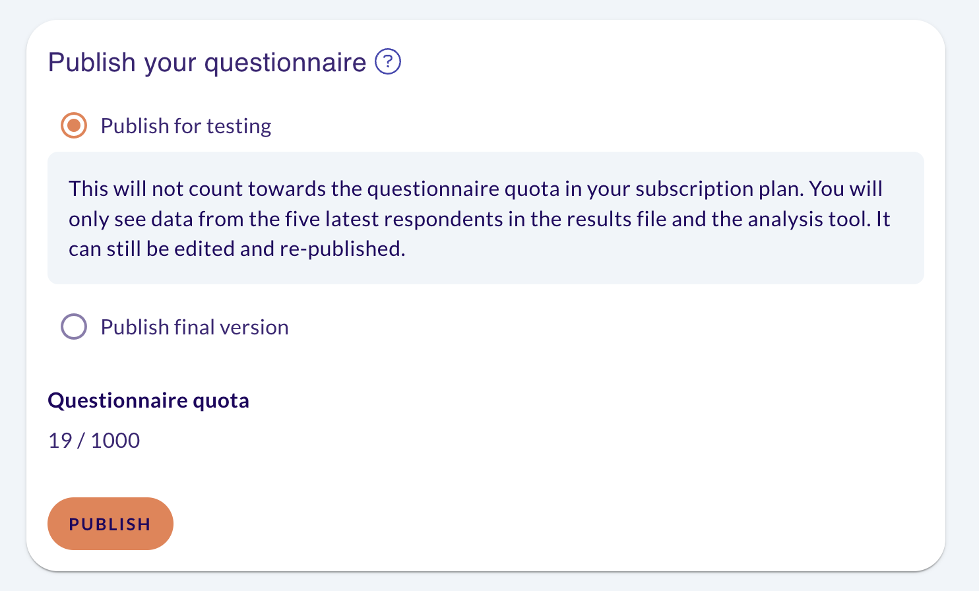Click the 'Publish final version' label text

(195, 327)
